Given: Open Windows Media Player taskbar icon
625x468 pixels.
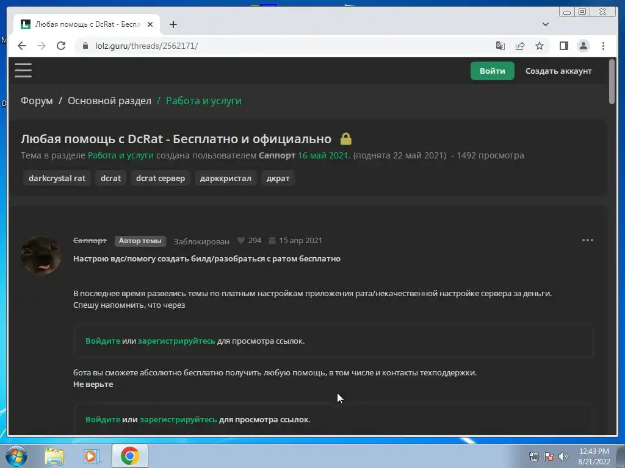Looking at the screenshot, I should [x=92, y=456].
